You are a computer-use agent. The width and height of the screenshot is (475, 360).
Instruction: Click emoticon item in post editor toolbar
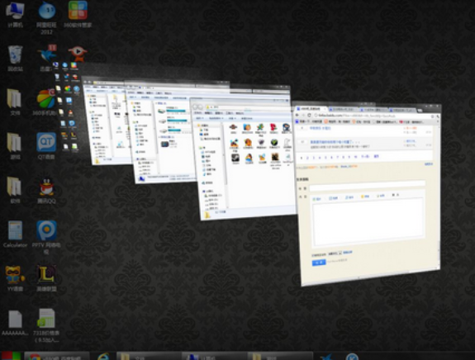tap(365, 197)
